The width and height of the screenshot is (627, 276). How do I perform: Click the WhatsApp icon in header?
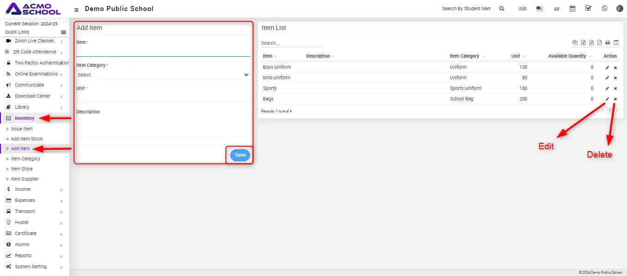(x=604, y=9)
